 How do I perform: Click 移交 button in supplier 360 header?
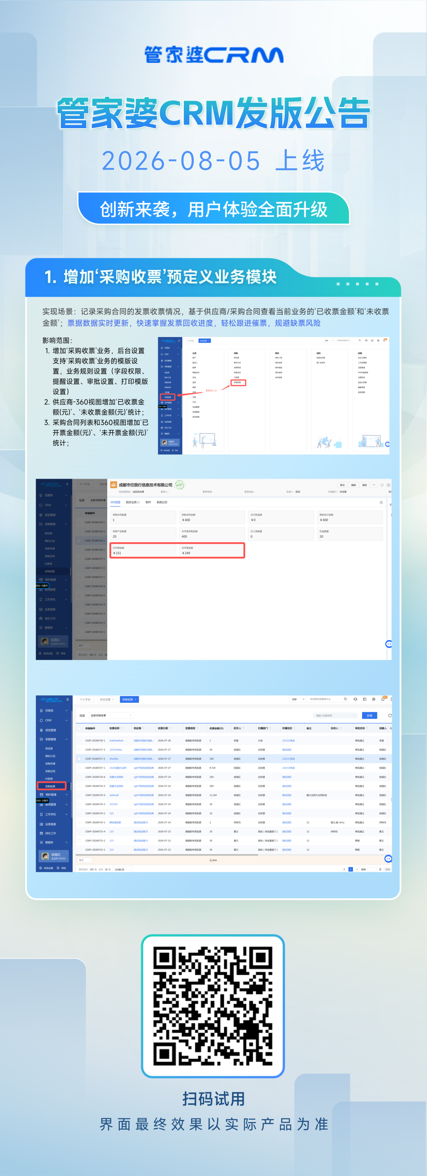click(342, 485)
